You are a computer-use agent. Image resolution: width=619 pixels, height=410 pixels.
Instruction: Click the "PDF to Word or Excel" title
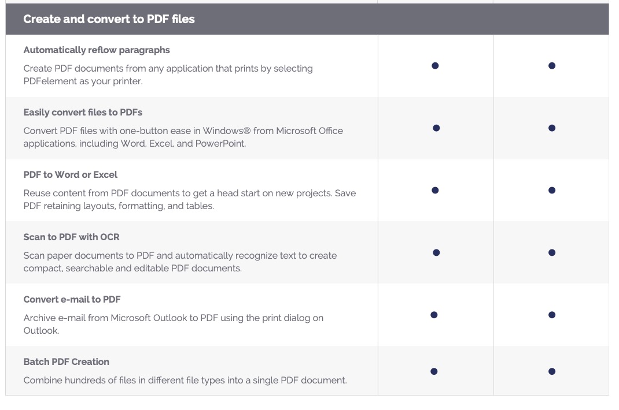(x=71, y=175)
